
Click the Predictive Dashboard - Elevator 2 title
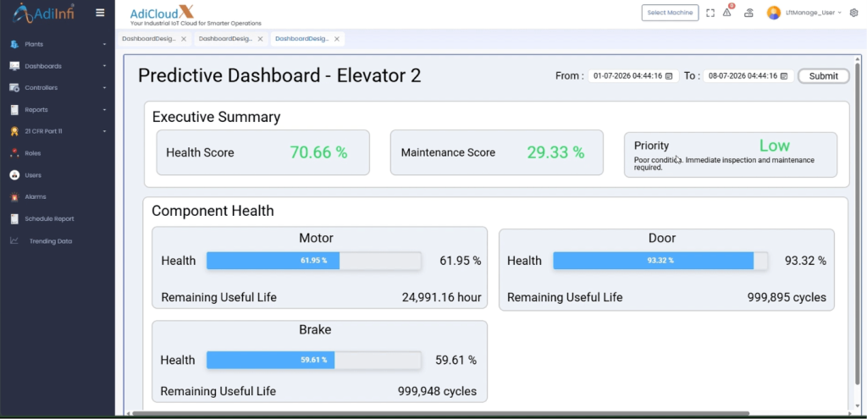tap(279, 75)
